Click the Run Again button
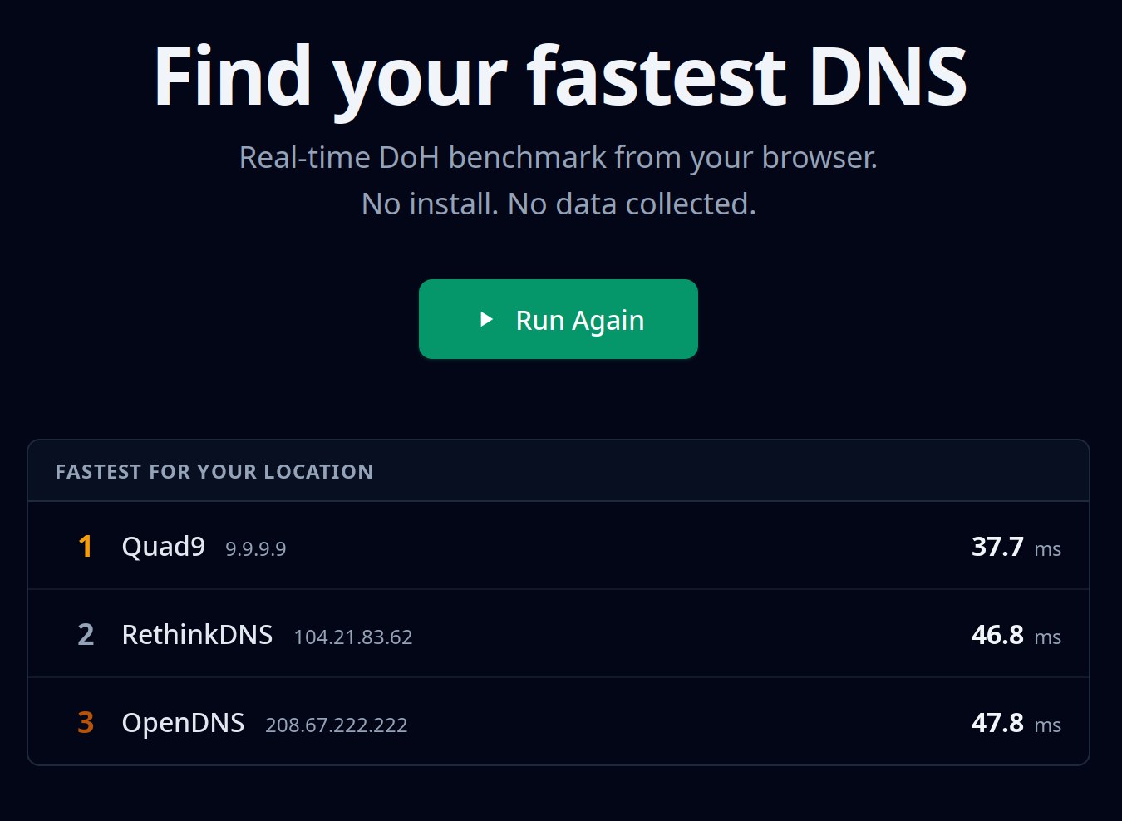 click(558, 319)
